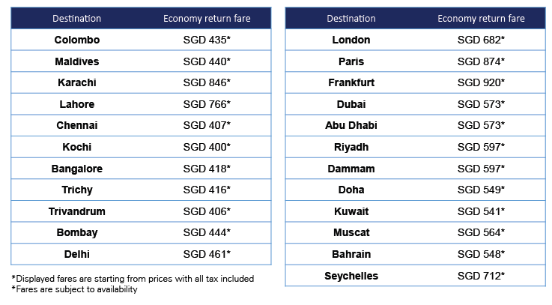
Task: Click the Riyadh fare SGD 597
Action: [x=481, y=147]
